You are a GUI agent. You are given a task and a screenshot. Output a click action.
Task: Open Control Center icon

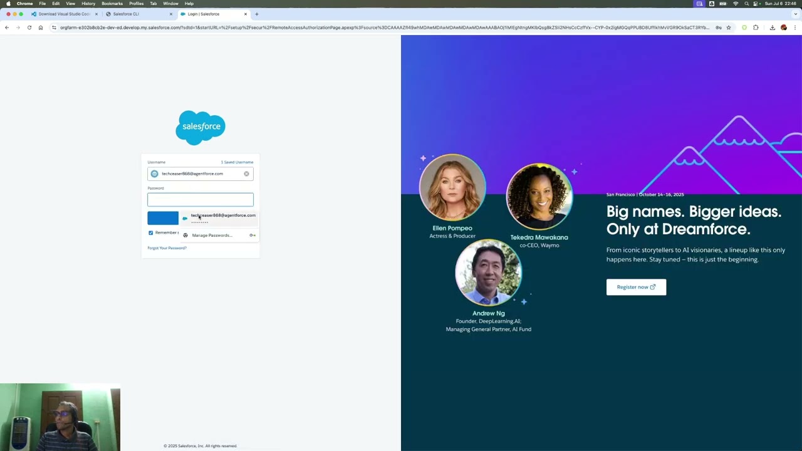(x=756, y=4)
